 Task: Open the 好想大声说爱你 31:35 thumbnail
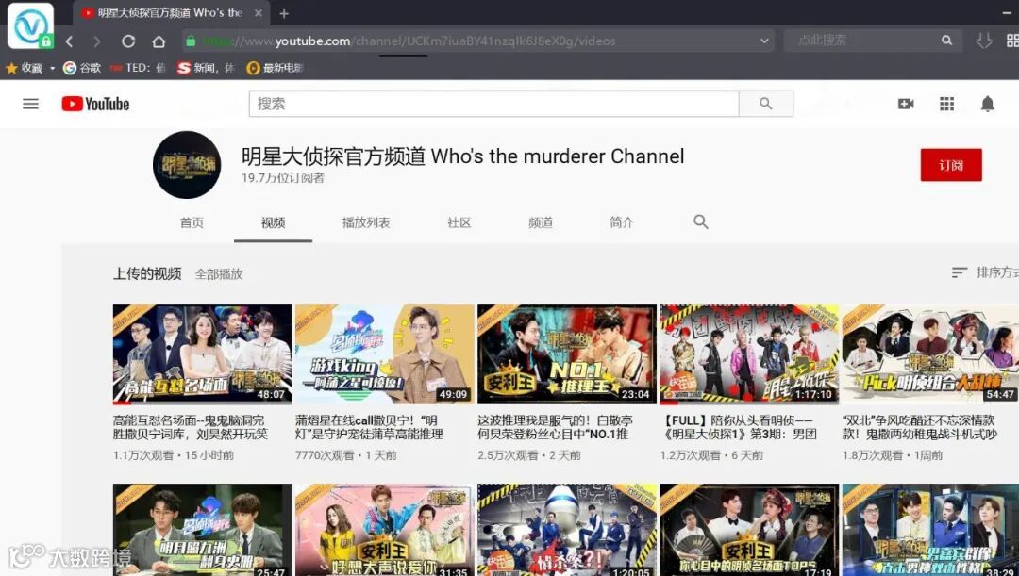[385, 530]
